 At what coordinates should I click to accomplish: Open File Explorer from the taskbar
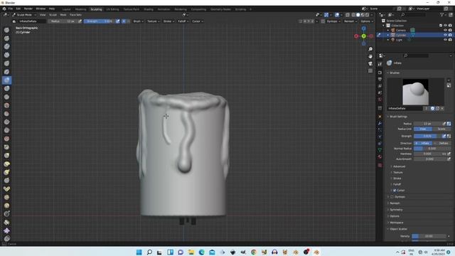click(x=191, y=252)
